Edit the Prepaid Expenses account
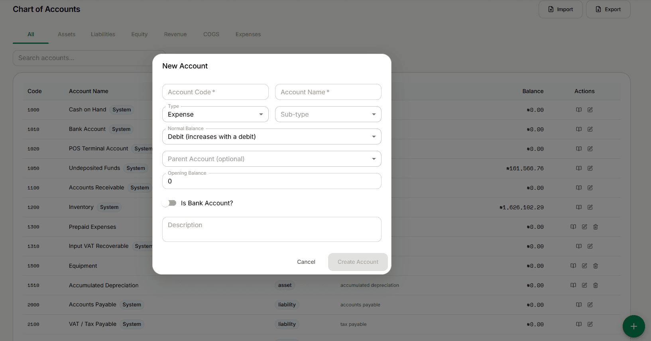Image resolution: width=651 pixels, height=341 pixels. tap(584, 227)
